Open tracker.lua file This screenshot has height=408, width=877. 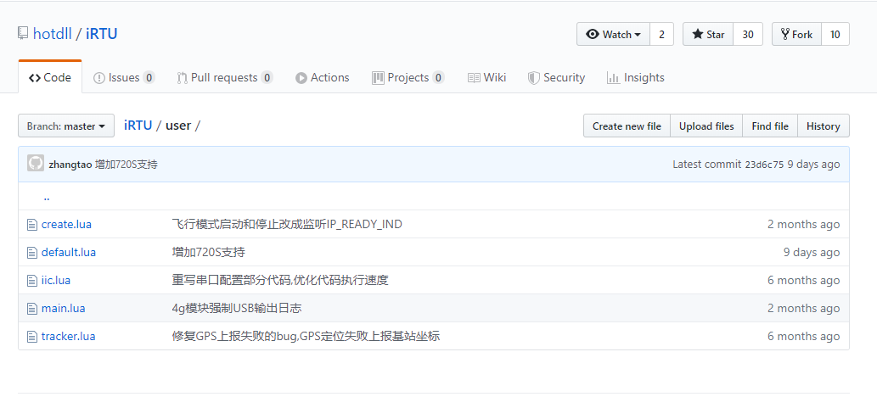pyautogui.click(x=68, y=337)
